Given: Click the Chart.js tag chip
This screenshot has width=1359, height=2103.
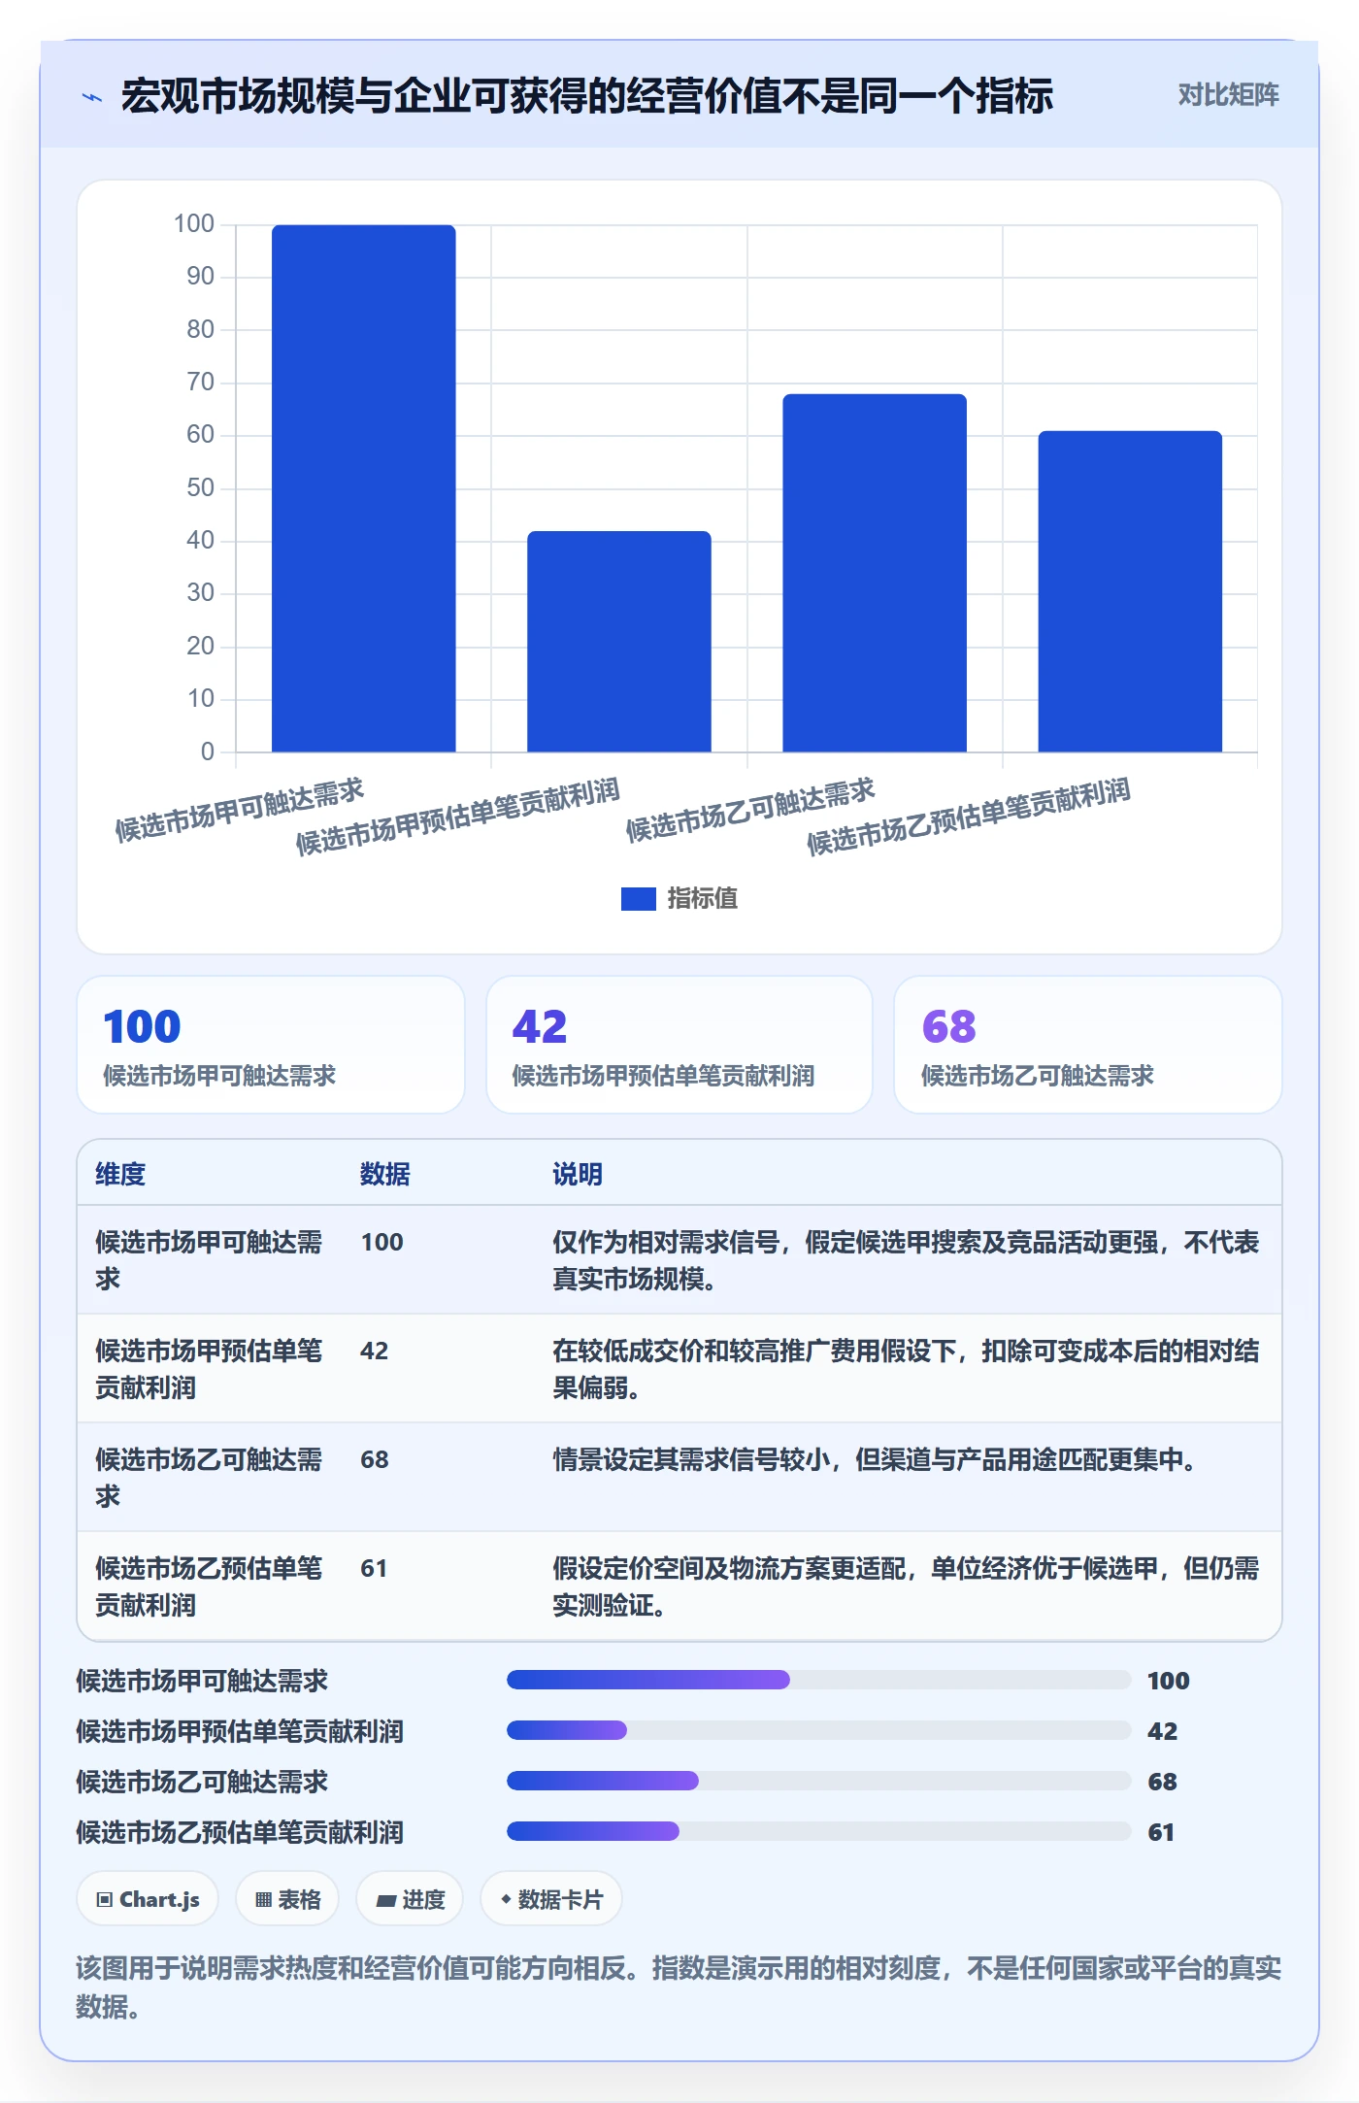Looking at the screenshot, I should point(148,1899).
